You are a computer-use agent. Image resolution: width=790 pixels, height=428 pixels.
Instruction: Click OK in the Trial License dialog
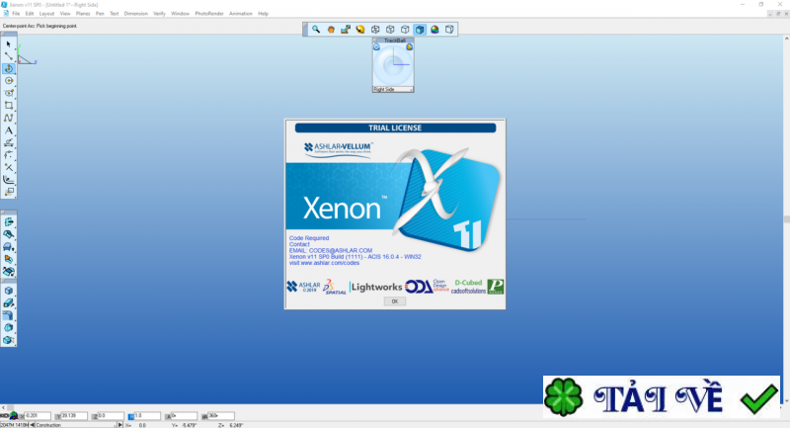tap(394, 301)
